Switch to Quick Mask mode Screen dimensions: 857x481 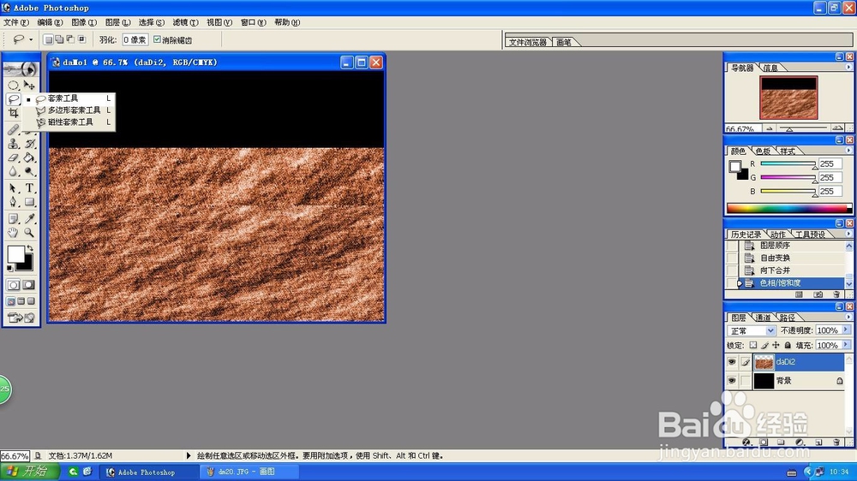tap(29, 285)
